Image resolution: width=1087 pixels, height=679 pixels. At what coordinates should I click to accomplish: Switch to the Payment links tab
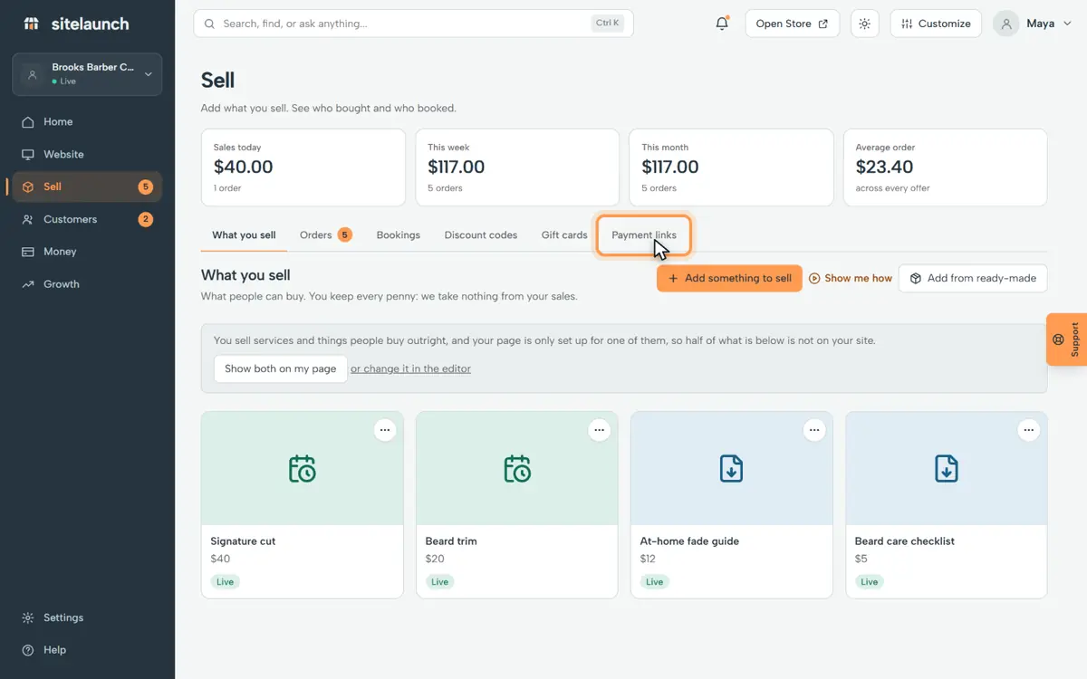[644, 234]
